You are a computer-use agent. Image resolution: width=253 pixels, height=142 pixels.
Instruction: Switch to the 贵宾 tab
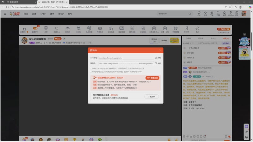(213, 38)
